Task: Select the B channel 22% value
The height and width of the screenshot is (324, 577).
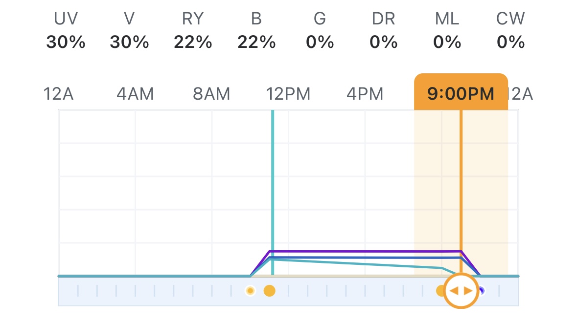Action: point(256,43)
